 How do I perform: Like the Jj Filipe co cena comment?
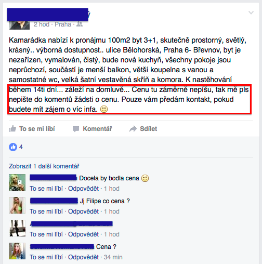pyautogui.click(x=46, y=212)
